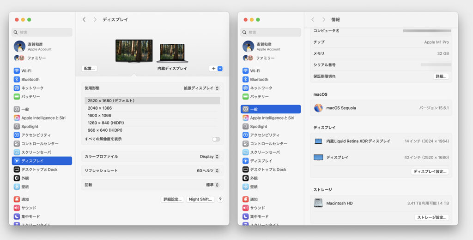Image resolution: width=473 pixels, height=240 pixels.
Task: Open アクセシビリティ in left window sidebar
Action: (x=42, y=135)
